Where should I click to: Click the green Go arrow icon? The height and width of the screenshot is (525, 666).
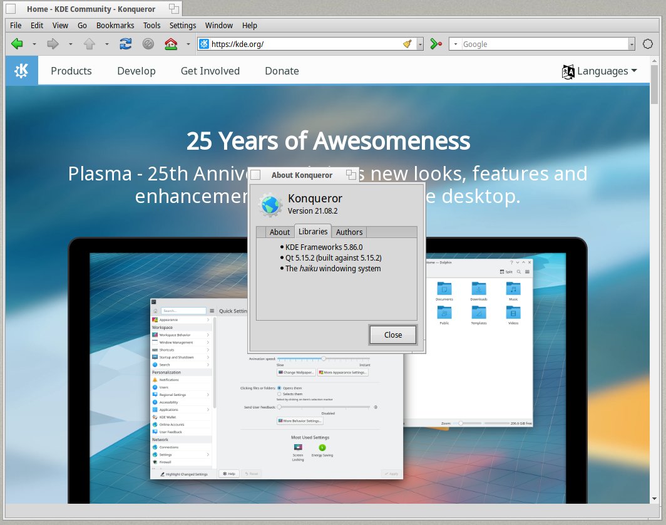pyautogui.click(x=436, y=44)
